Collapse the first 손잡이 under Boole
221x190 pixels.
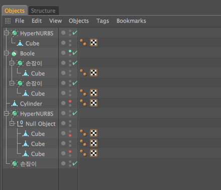12,63
